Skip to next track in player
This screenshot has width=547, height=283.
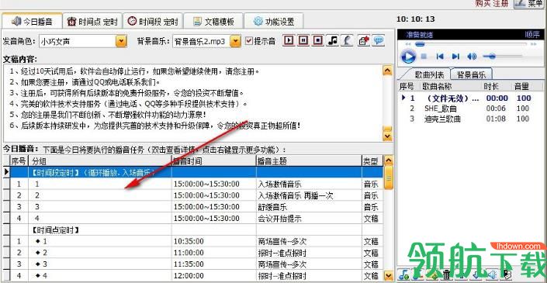(455, 56)
